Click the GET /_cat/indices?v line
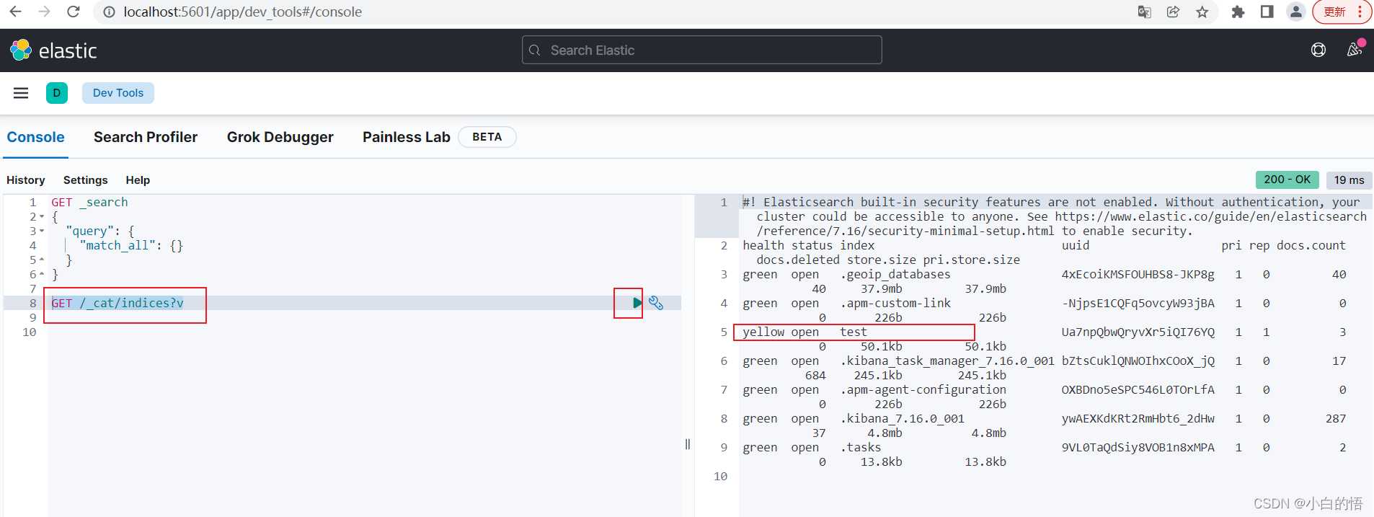Viewport: 1374px width, 517px height. click(x=118, y=303)
